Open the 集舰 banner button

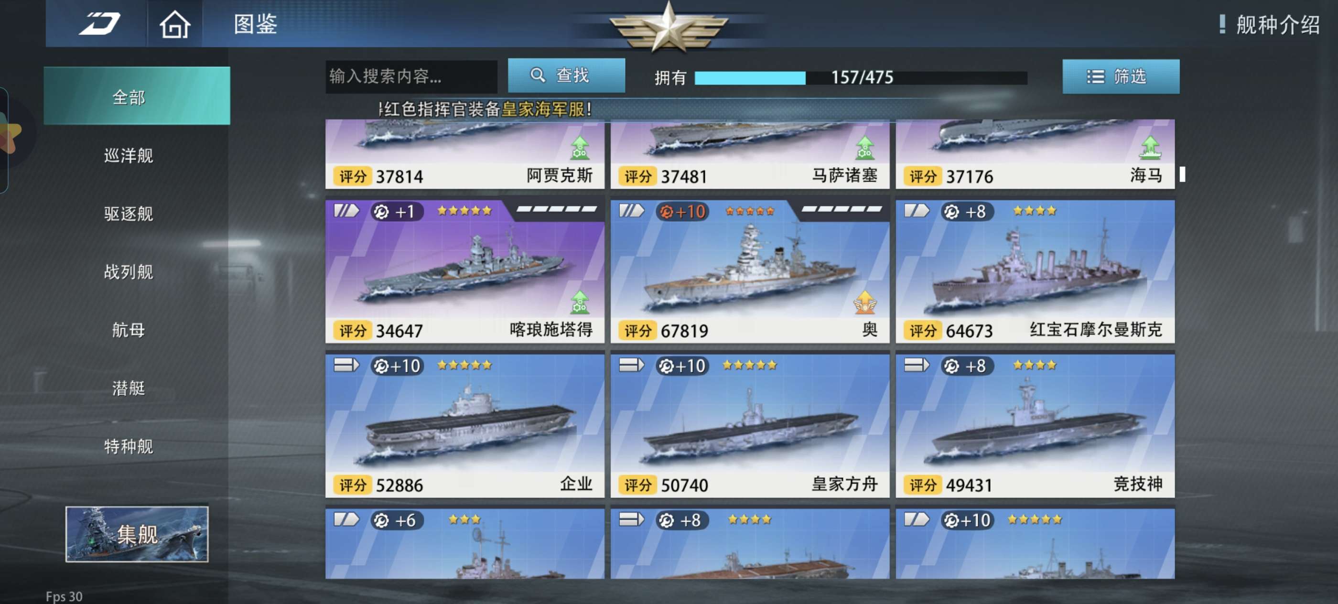137,534
